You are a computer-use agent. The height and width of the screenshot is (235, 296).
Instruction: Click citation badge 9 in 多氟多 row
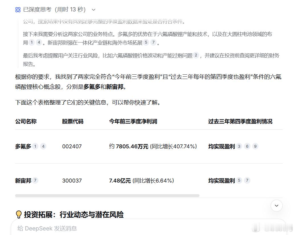pos(255,146)
